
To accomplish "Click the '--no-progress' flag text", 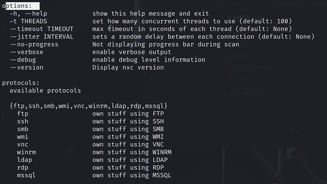I will coord(34,45).
